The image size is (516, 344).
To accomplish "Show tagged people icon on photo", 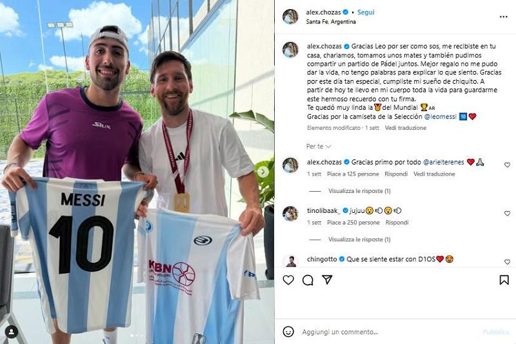I will (12, 332).
